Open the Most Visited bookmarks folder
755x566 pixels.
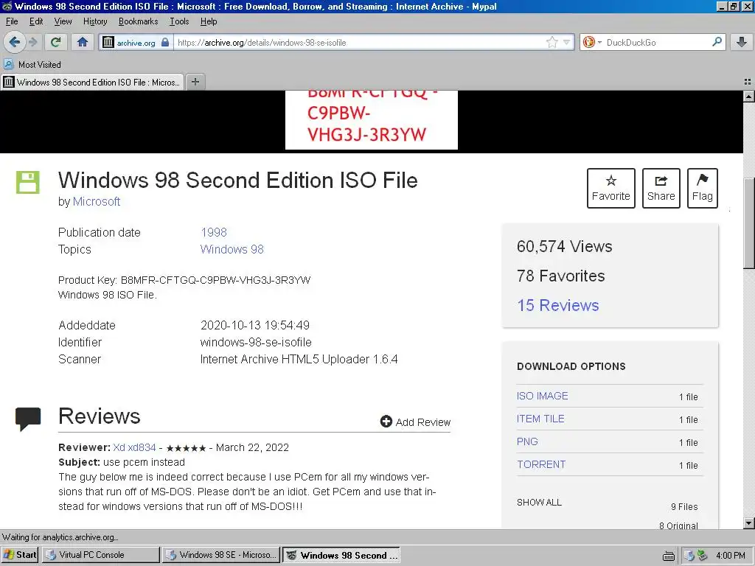[32, 65]
